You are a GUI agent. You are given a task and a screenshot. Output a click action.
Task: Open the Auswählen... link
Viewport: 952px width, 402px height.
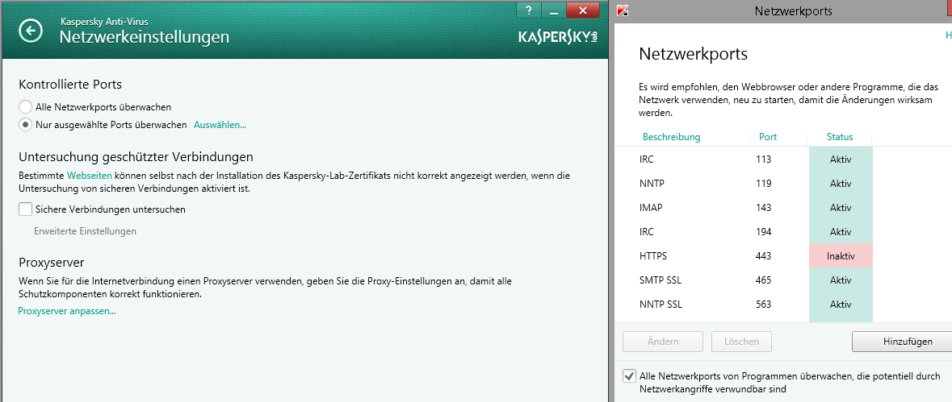[220, 125]
